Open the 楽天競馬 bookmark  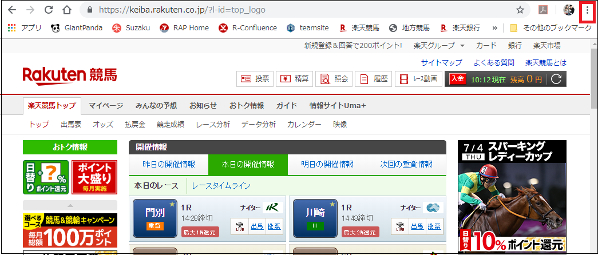pos(359,28)
